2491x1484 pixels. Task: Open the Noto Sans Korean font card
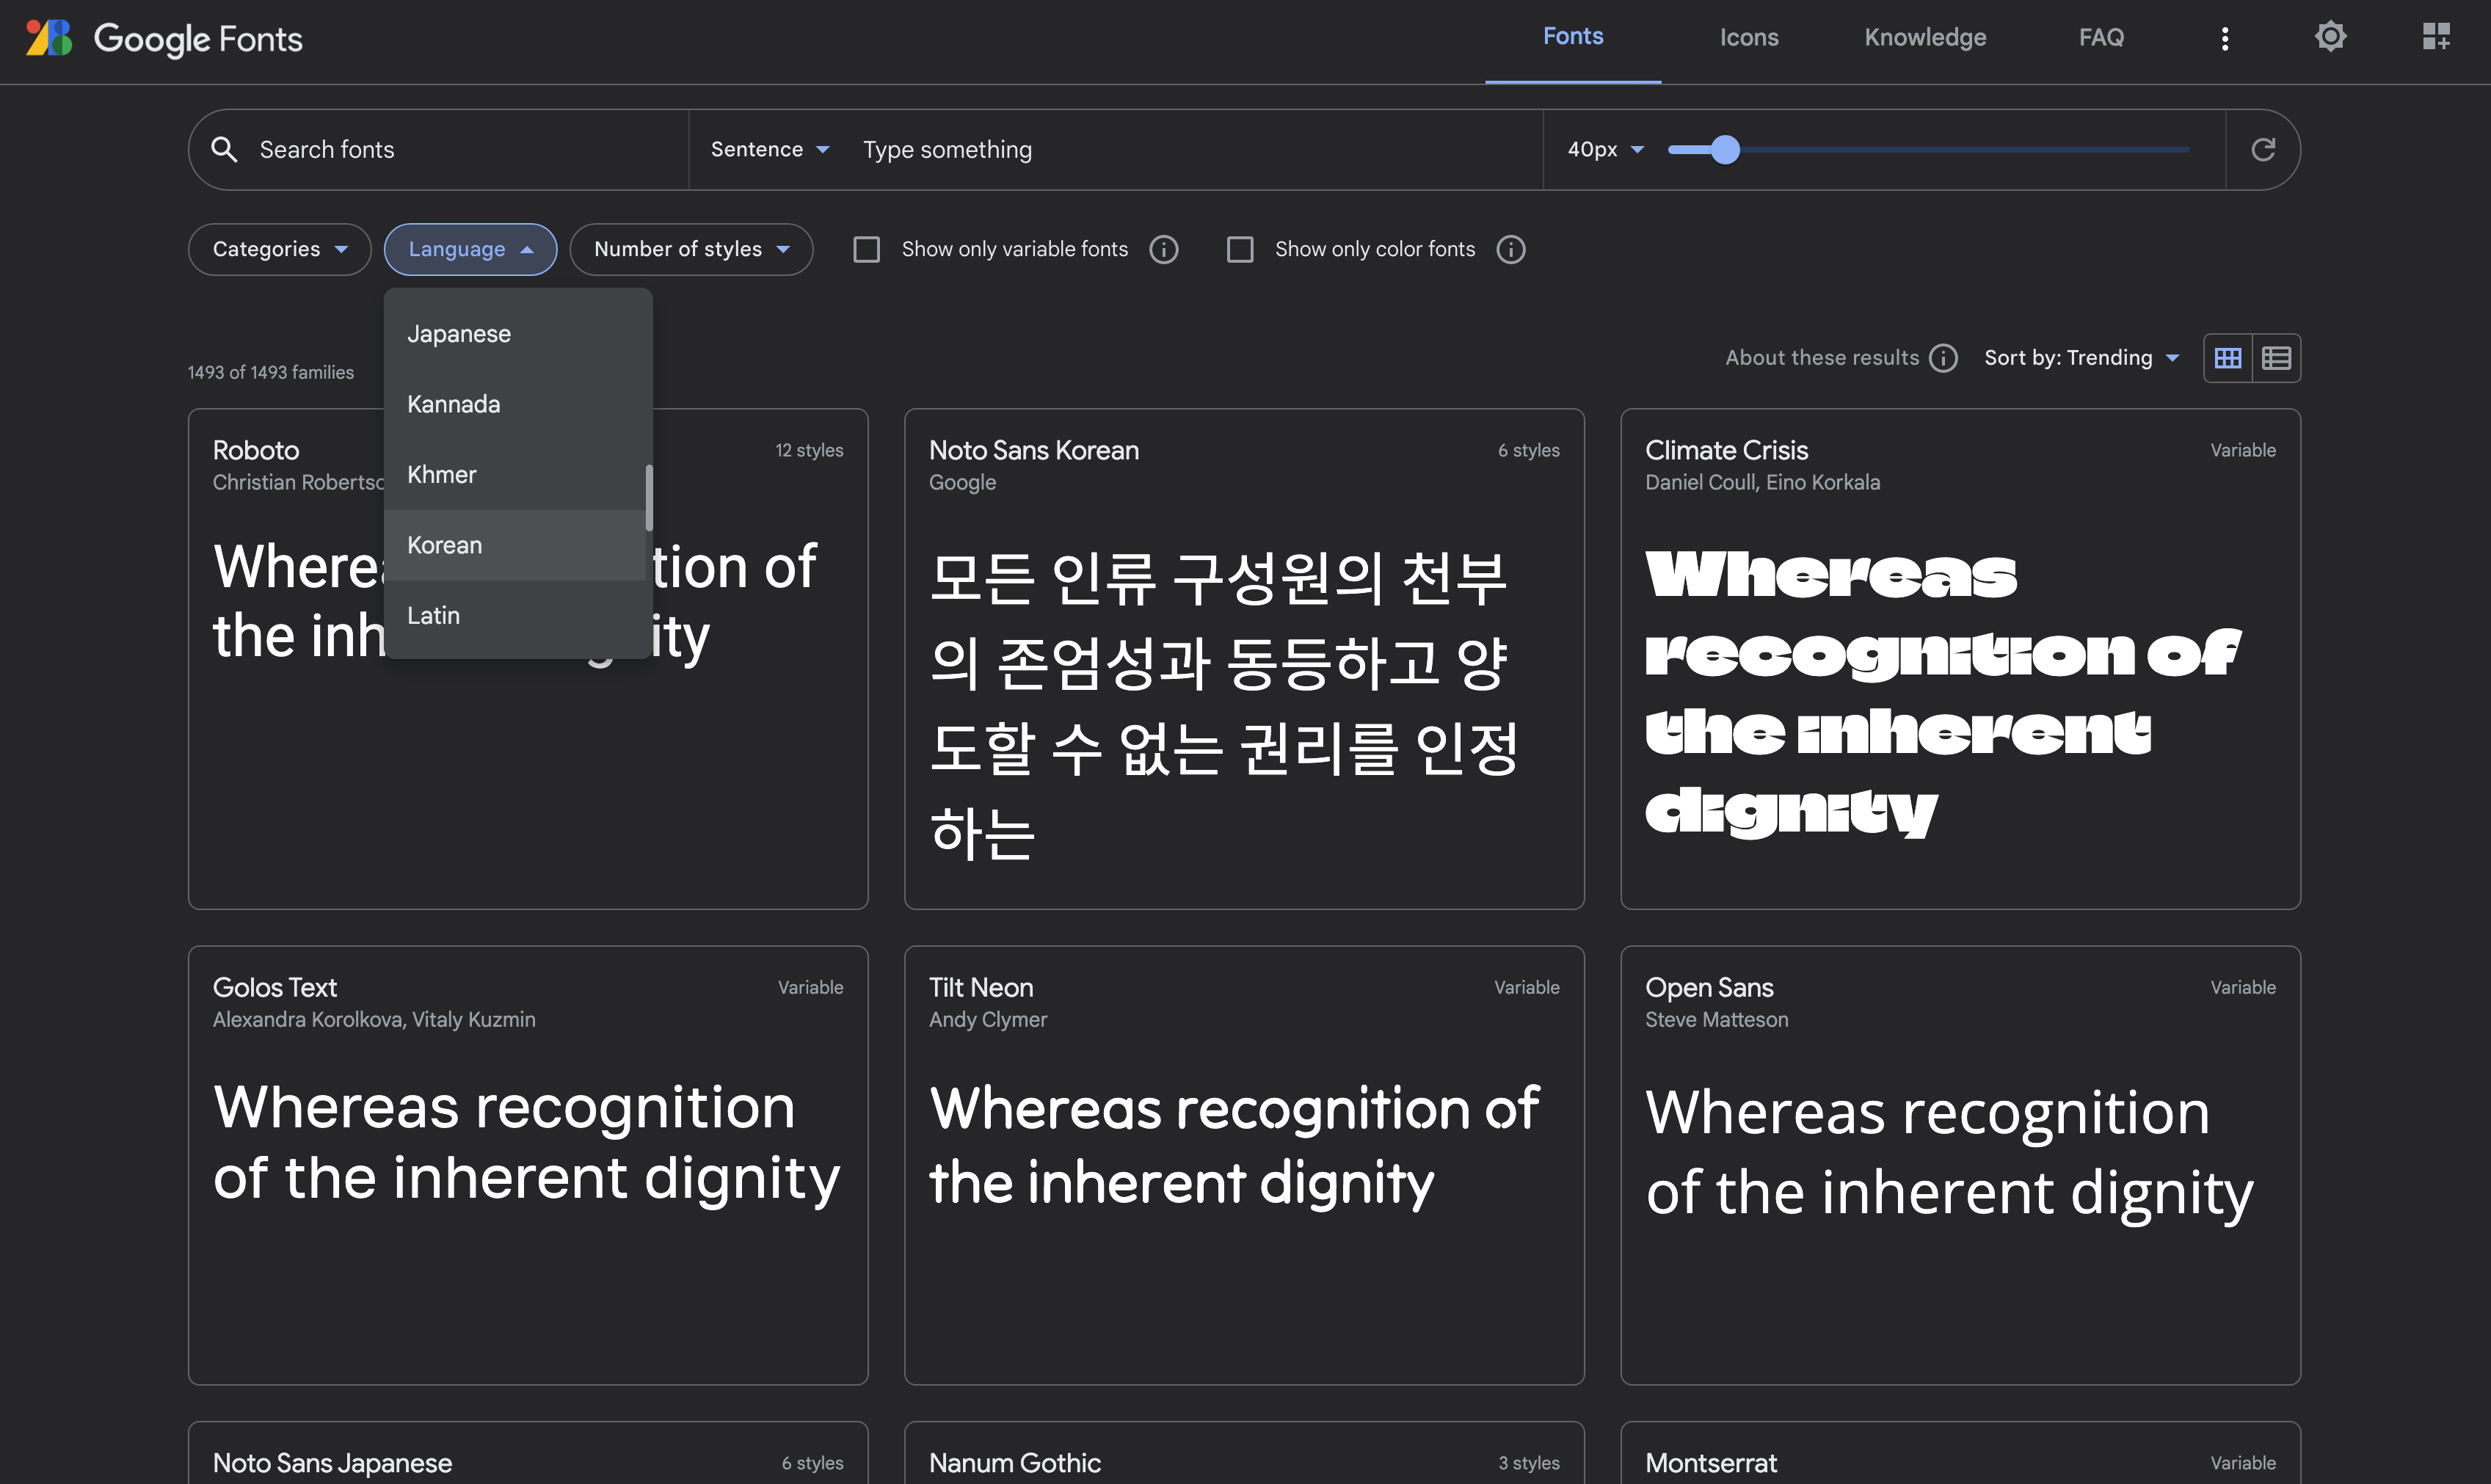tap(1243, 659)
